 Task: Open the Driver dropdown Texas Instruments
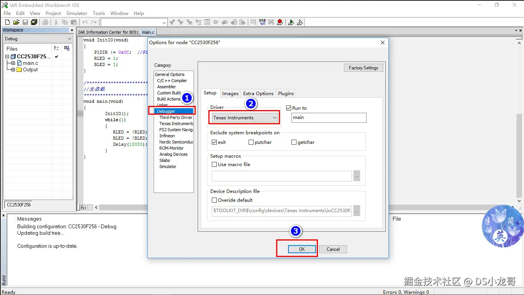tap(245, 118)
